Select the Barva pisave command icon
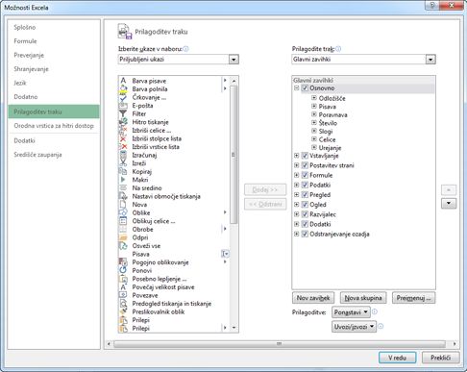Image resolution: width=467 pixels, height=372 pixels. point(123,81)
